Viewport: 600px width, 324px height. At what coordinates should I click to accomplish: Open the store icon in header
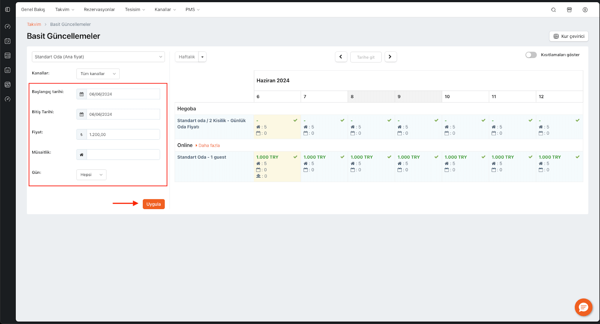[569, 10]
